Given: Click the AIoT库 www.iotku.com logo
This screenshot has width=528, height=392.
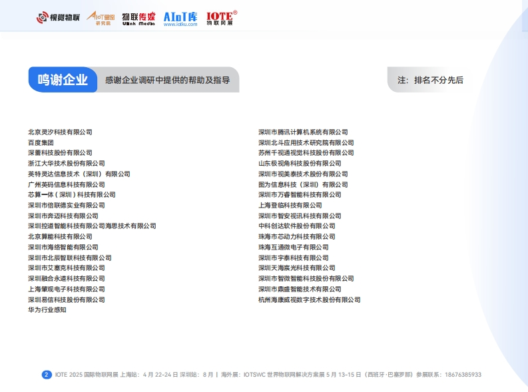Looking at the screenshot, I should (180, 19).
